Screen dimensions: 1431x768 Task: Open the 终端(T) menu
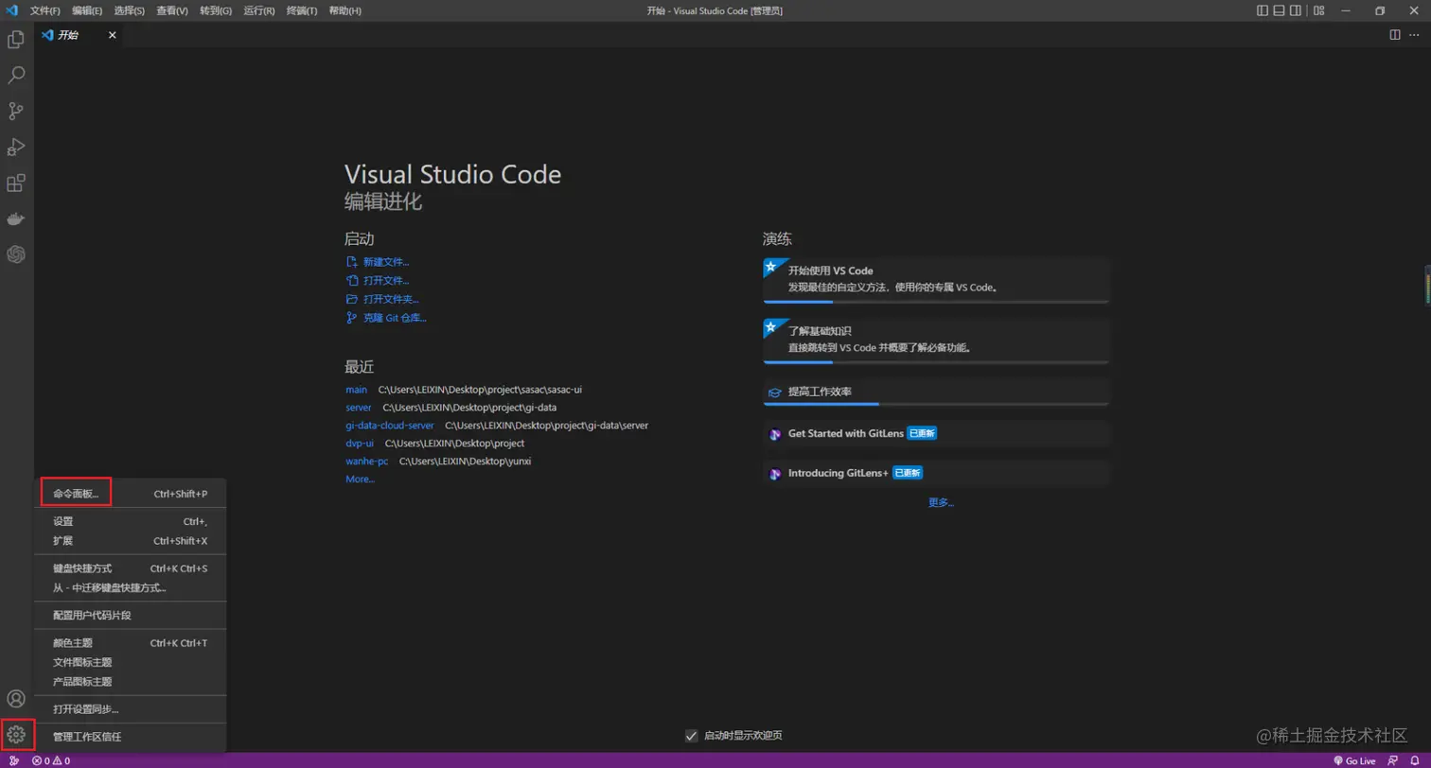click(x=302, y=10)
